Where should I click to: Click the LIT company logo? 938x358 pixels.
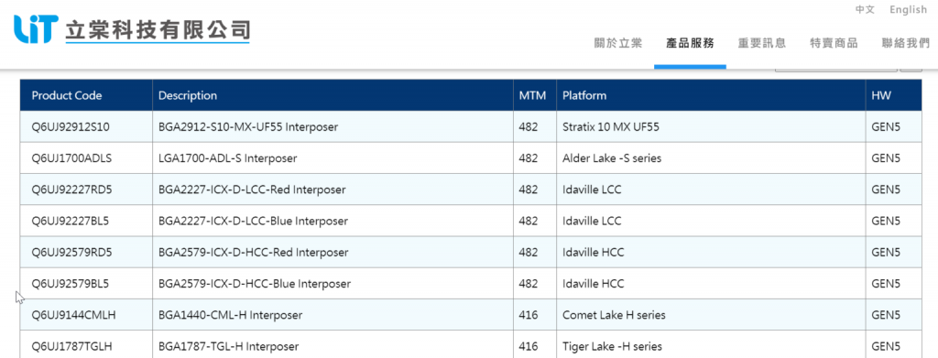36,28
